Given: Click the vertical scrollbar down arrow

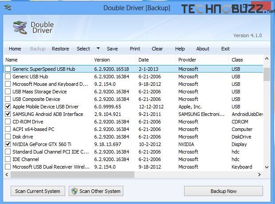Looking at the screenshot, I should pos(267,167).
